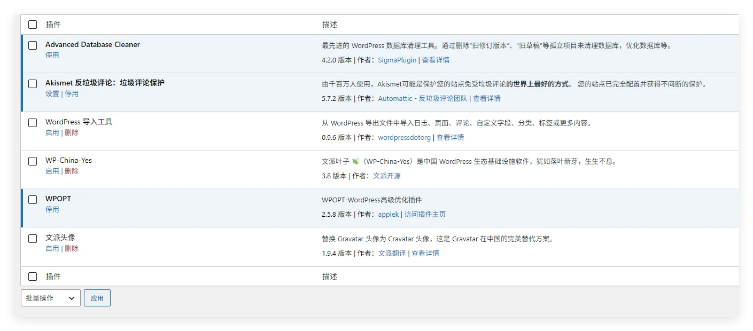Screen dimensions: 753x331
Task: Click the Akismet 反垃圾评论 plugin title
Action: (105, 83)
